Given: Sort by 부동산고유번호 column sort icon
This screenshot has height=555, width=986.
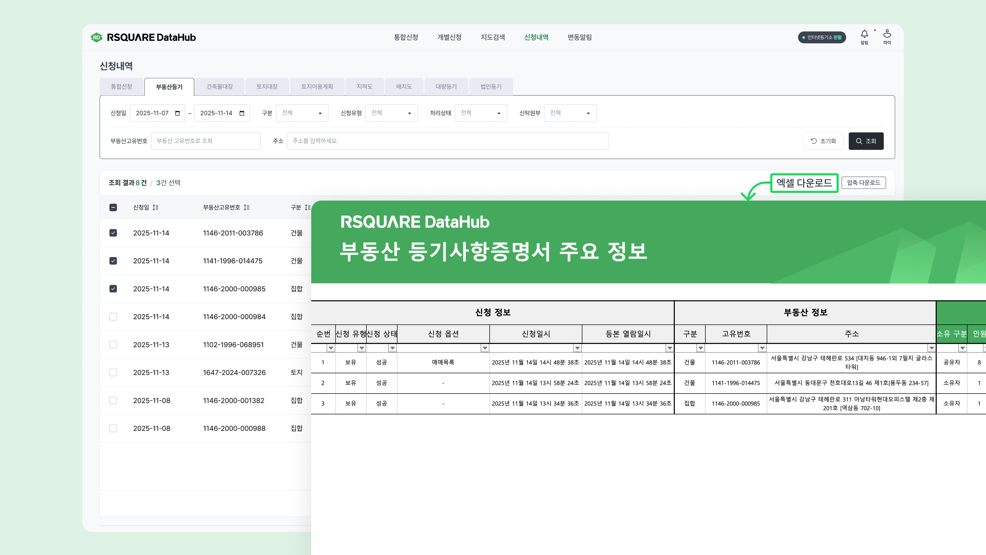Looking at the screenshot, I should tap(246, 208).
